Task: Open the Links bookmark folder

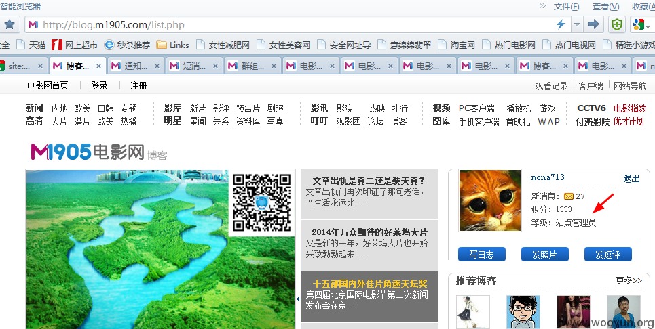Action: [x=173, y=45]
